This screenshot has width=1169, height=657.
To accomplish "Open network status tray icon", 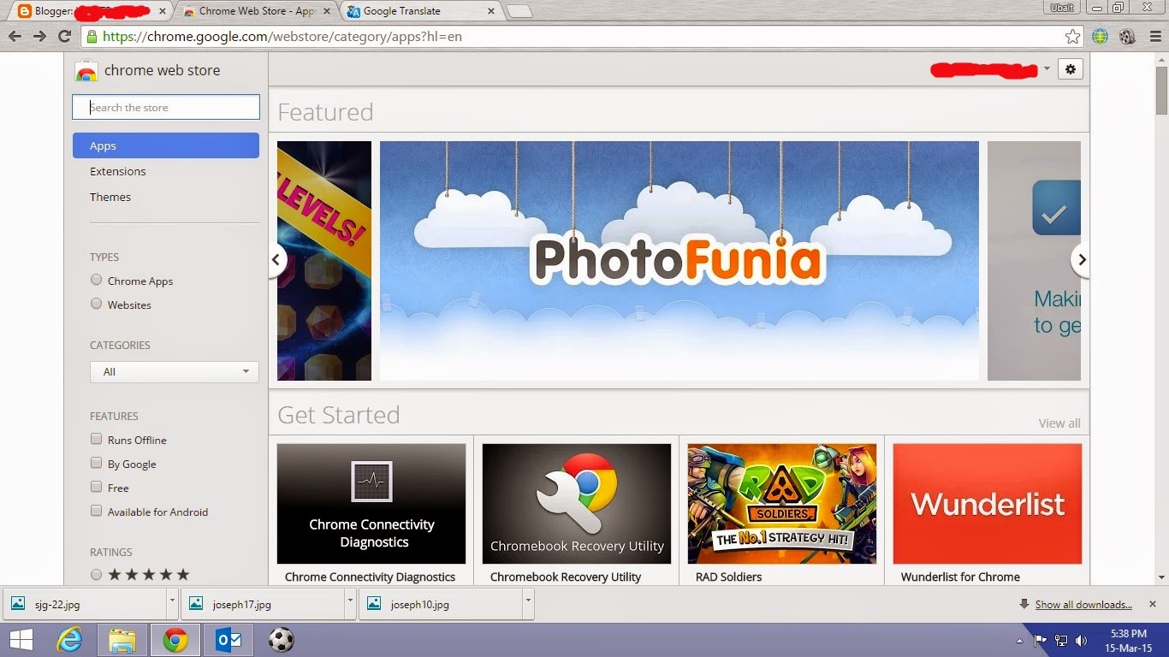I will point(1061,640).
